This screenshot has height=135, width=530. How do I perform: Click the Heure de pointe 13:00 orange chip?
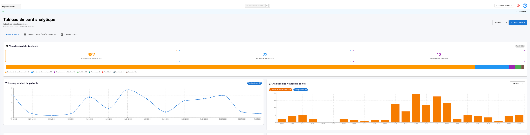click(x=280, y=90)
